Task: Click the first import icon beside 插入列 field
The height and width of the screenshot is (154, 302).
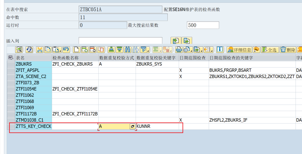Action: pyautogui.click(x=176, y=40)
